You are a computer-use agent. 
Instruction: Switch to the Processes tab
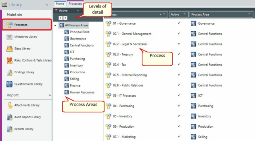tap(75, 4)
